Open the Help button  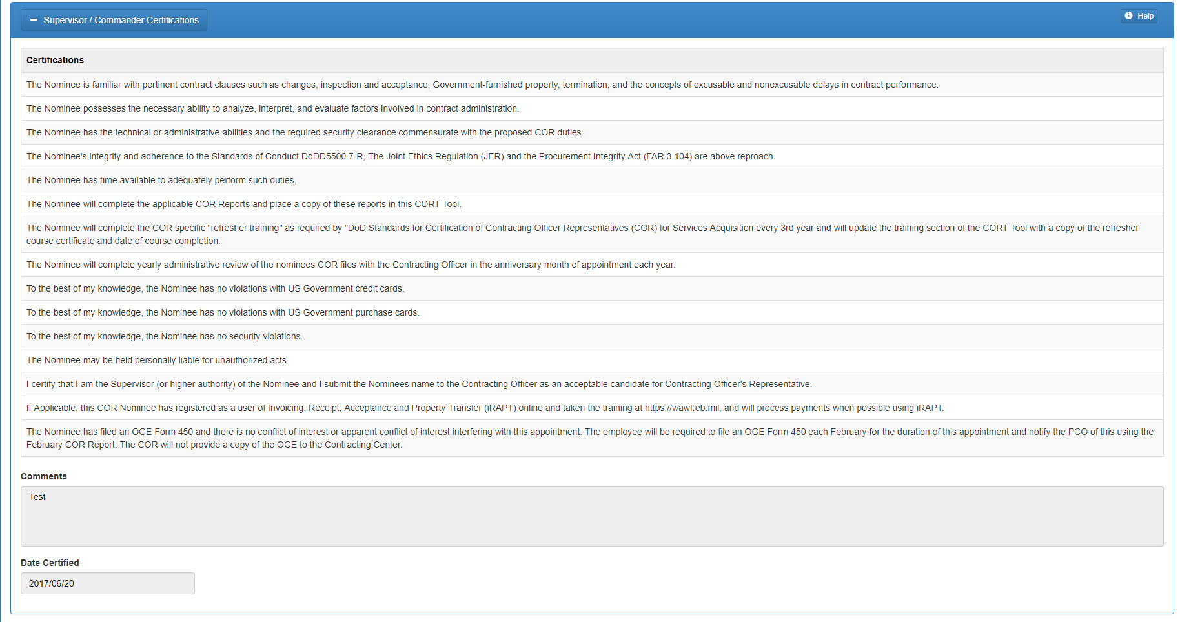point(1139,15)
